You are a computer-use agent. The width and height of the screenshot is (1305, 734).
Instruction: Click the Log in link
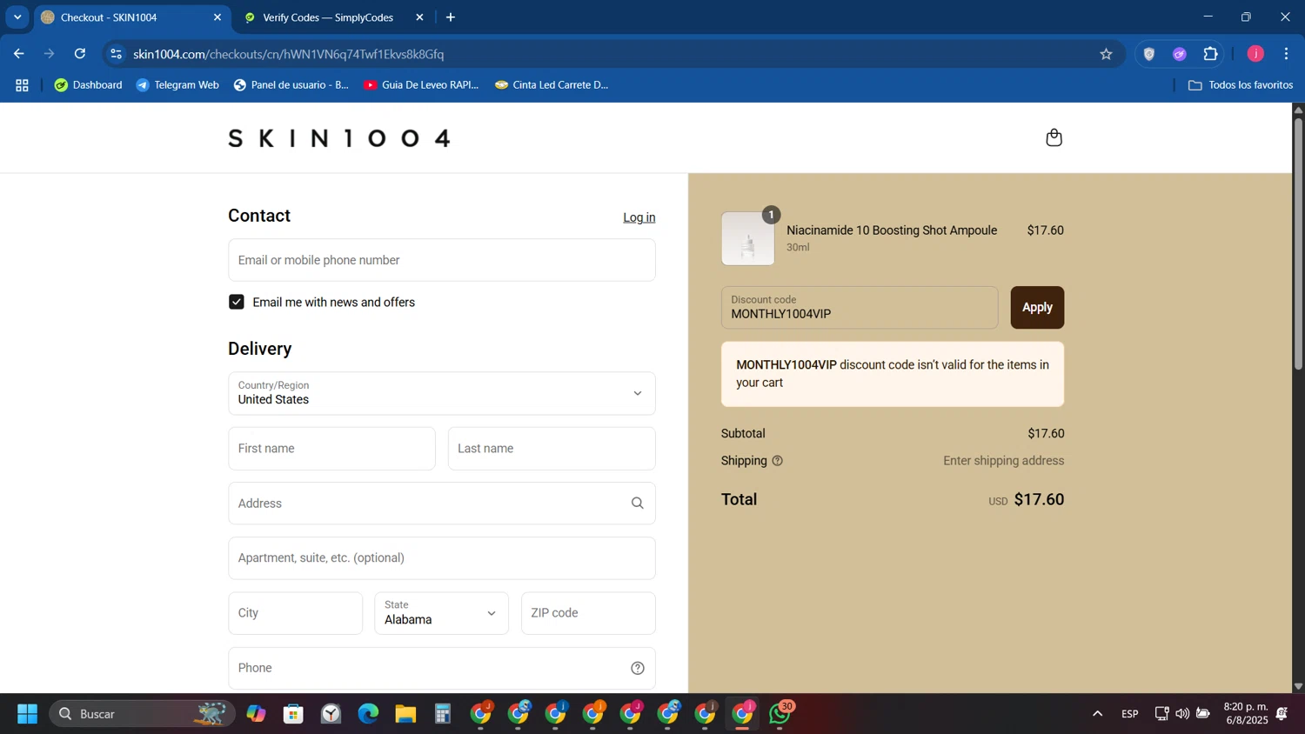639,217
